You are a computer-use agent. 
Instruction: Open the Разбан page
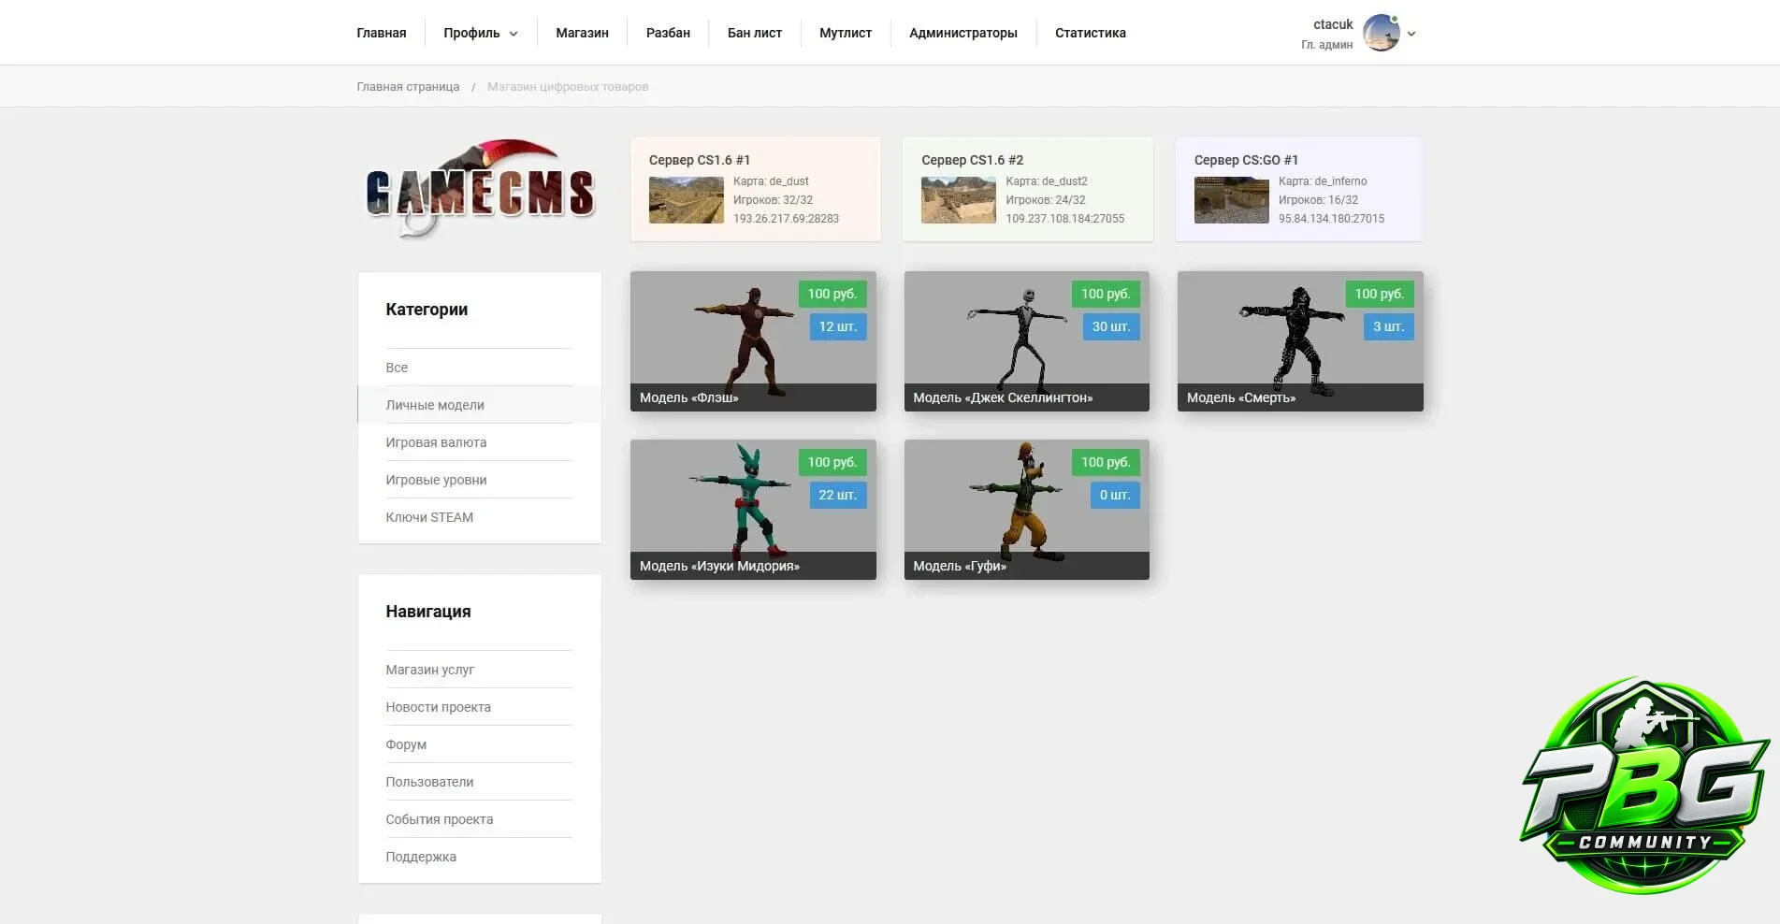pyautogui.click(x=668, y=33)
